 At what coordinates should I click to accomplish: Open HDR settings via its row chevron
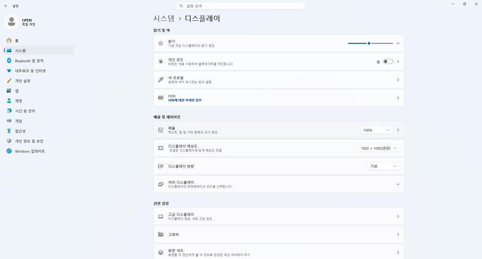click(398, 98)
